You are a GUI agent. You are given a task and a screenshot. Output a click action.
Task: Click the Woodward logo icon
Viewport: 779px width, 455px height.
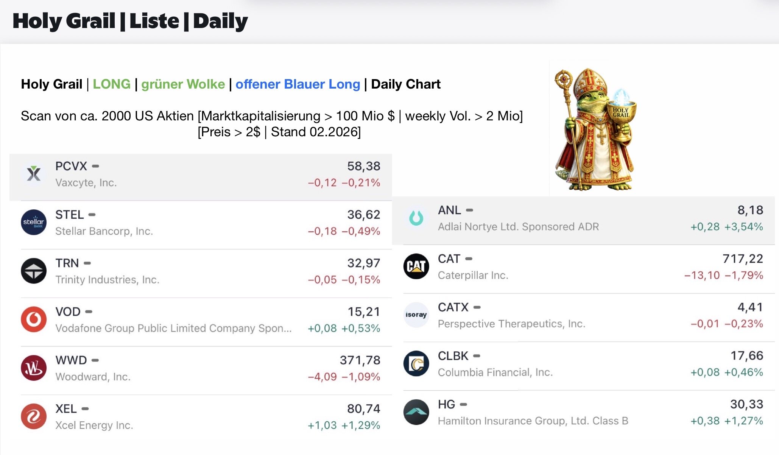pyautogui.click(x=34, y=368)
